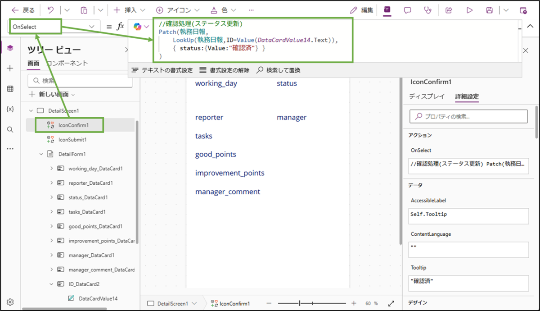Switch to ディスプレイ properties tab
540x311 pixels.
tap(427, 96)
